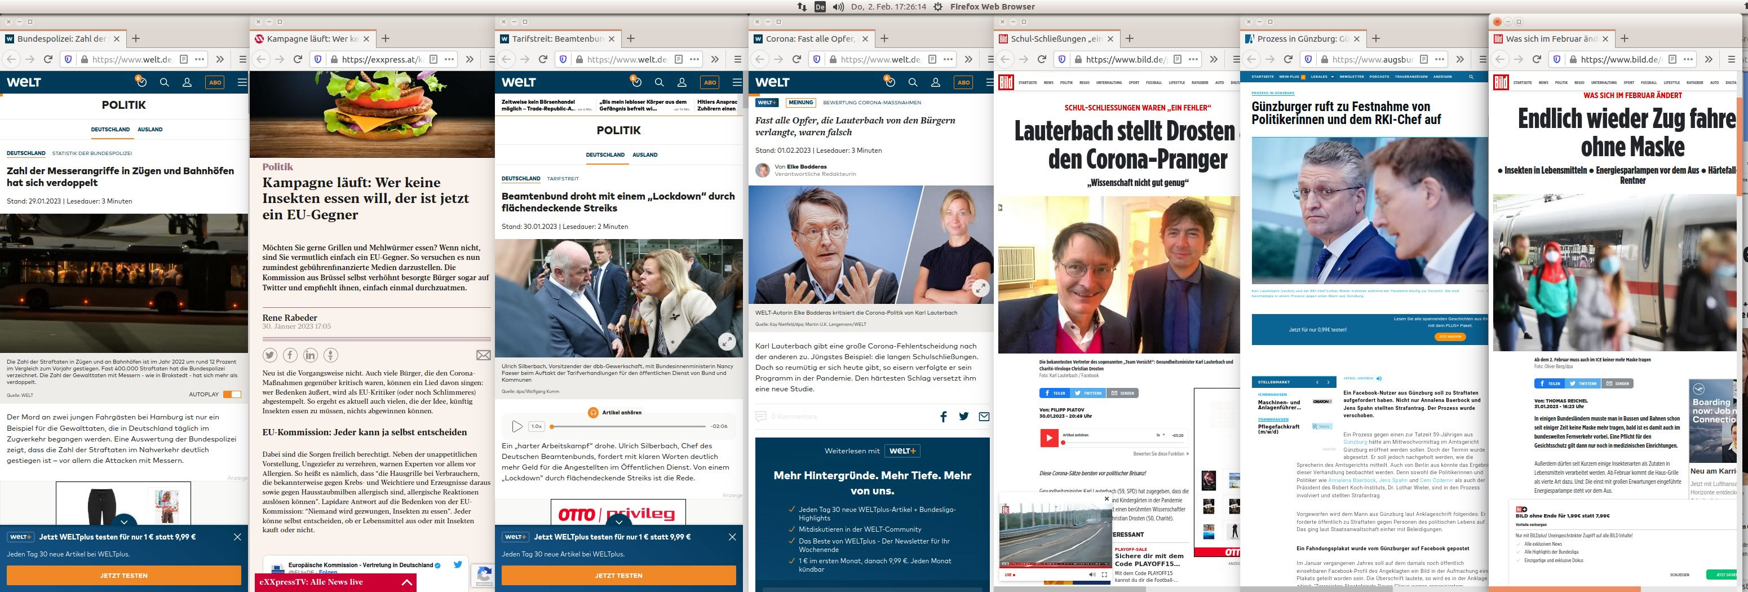
Task: Next Stellenmarkt item arrow in Augsburger window
Action: point(1328,382)
